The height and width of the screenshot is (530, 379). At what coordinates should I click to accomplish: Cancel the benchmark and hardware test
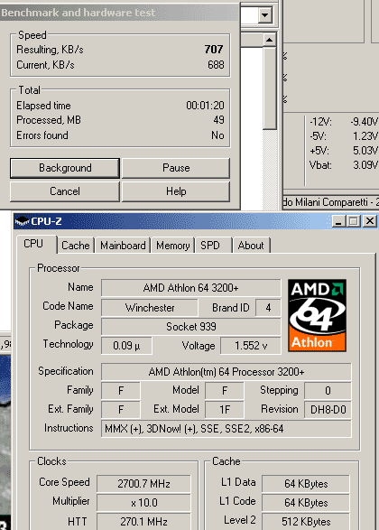65,191
